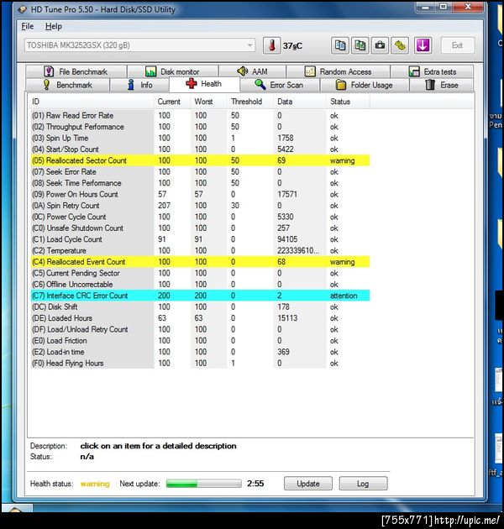This screenshot has width=504, height=529.
Task: Select the (0A) Spin Retry Count row
Action: click(200, 206)
